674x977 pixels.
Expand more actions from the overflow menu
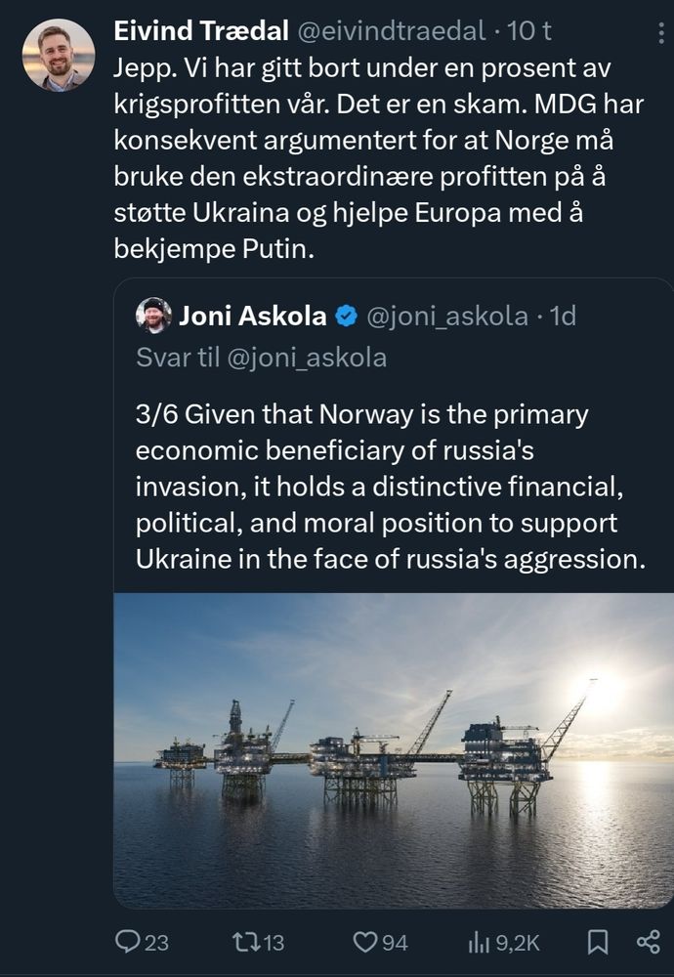(659, 31)
